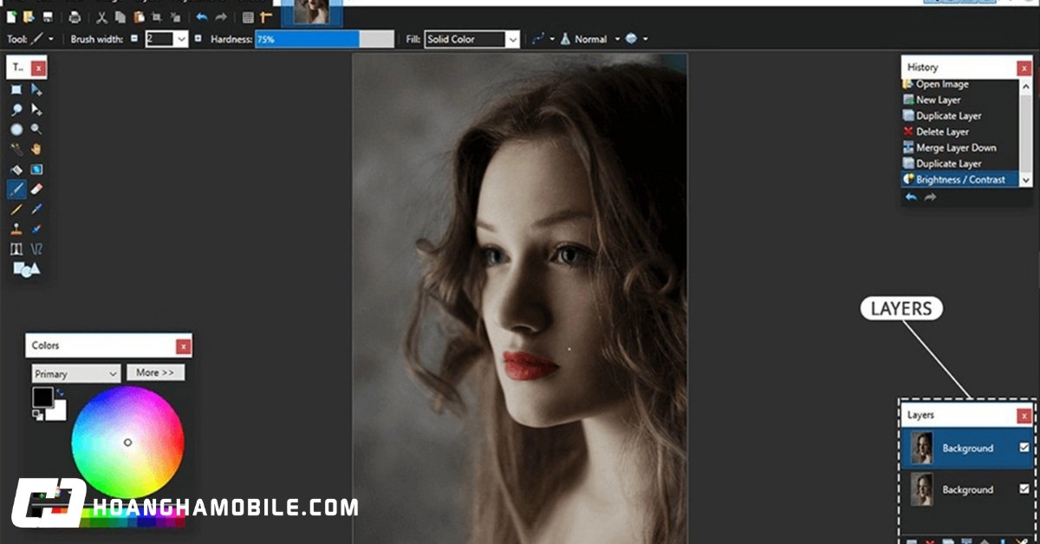Screen dimensions: 1040x544
Task: Toggle the antialiasing mode button
Action: pyautogui.click(x=542, y=39)
